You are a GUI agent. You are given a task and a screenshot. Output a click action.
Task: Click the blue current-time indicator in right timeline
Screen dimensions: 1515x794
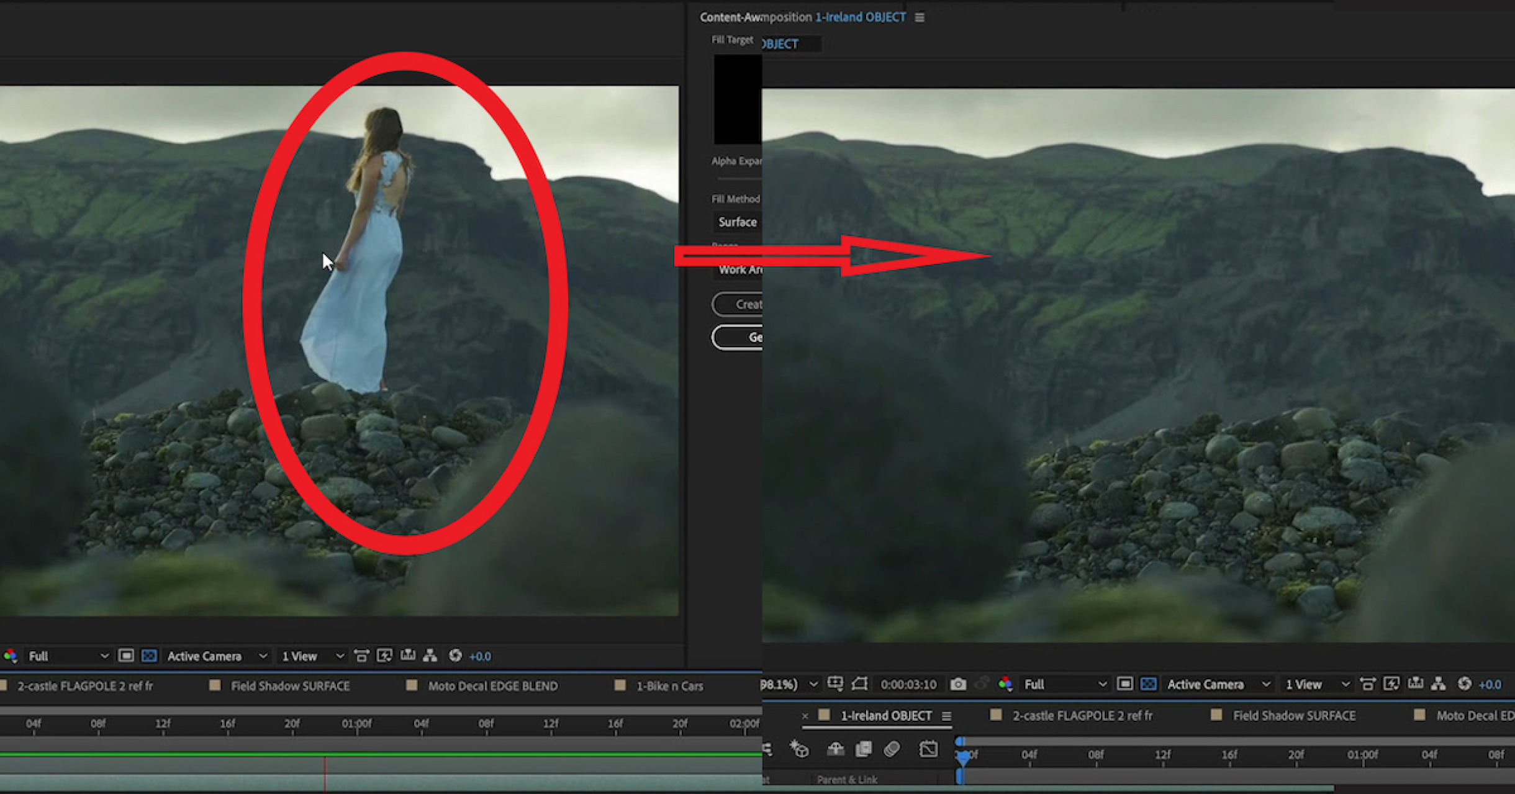pos(963,757)
